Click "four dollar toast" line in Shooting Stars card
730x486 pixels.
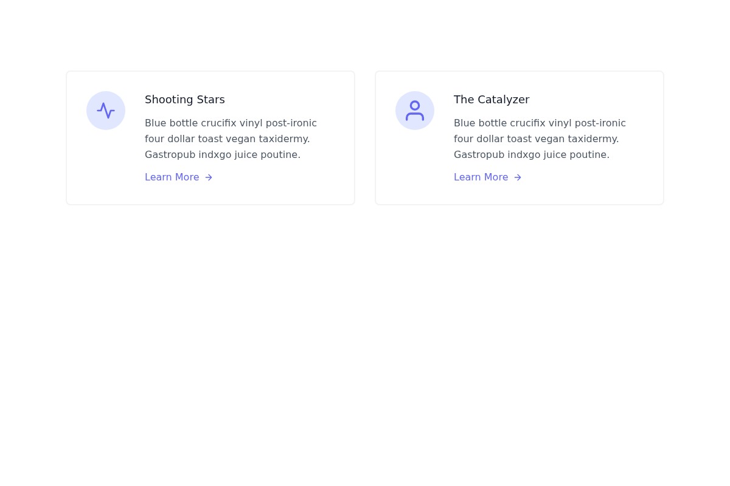coord(227,139)
